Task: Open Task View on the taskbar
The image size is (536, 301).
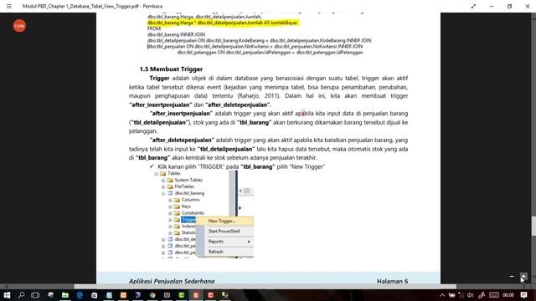Action: 35,295
